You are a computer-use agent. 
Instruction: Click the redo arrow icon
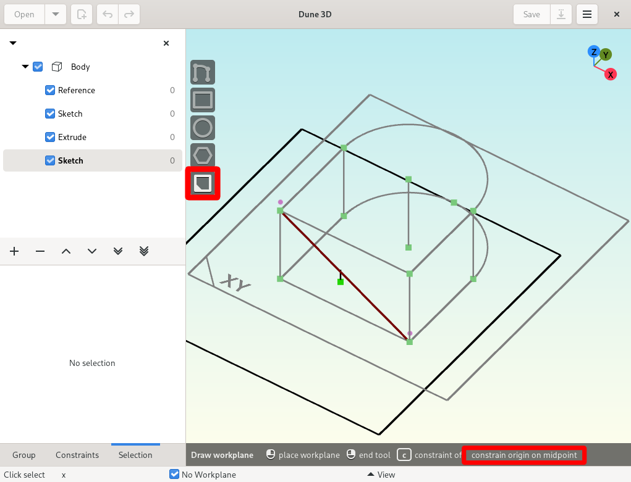[x=129, y=14]
